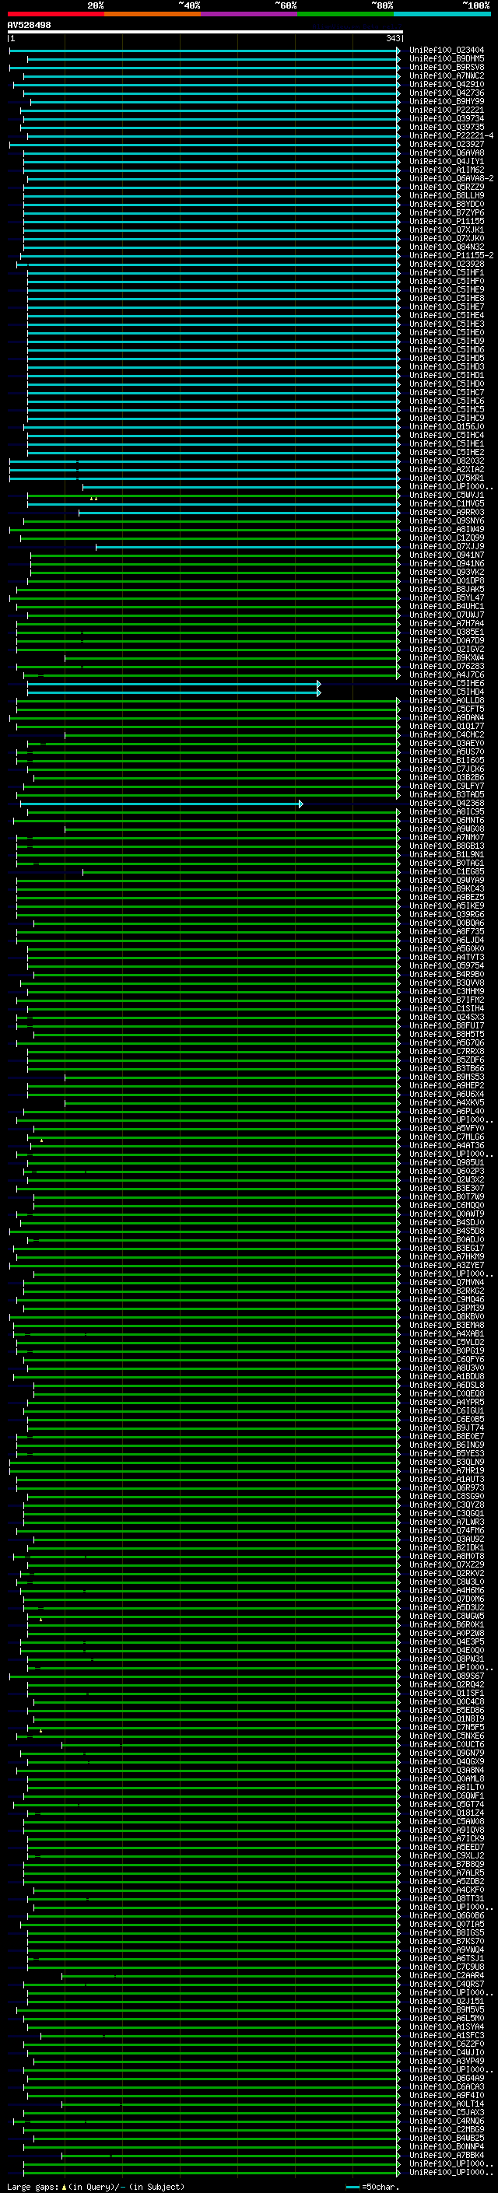Select hit label UniRef100_C5WVJ1

[447, 496]
